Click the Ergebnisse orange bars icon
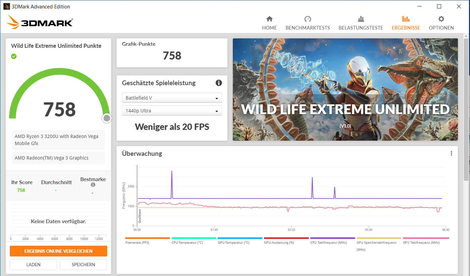 406,19
